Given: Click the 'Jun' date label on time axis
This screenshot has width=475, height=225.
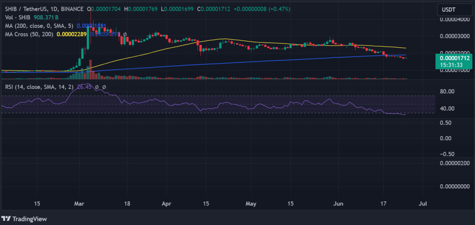Looking at the screenshot, I should [x=338, y=204].
